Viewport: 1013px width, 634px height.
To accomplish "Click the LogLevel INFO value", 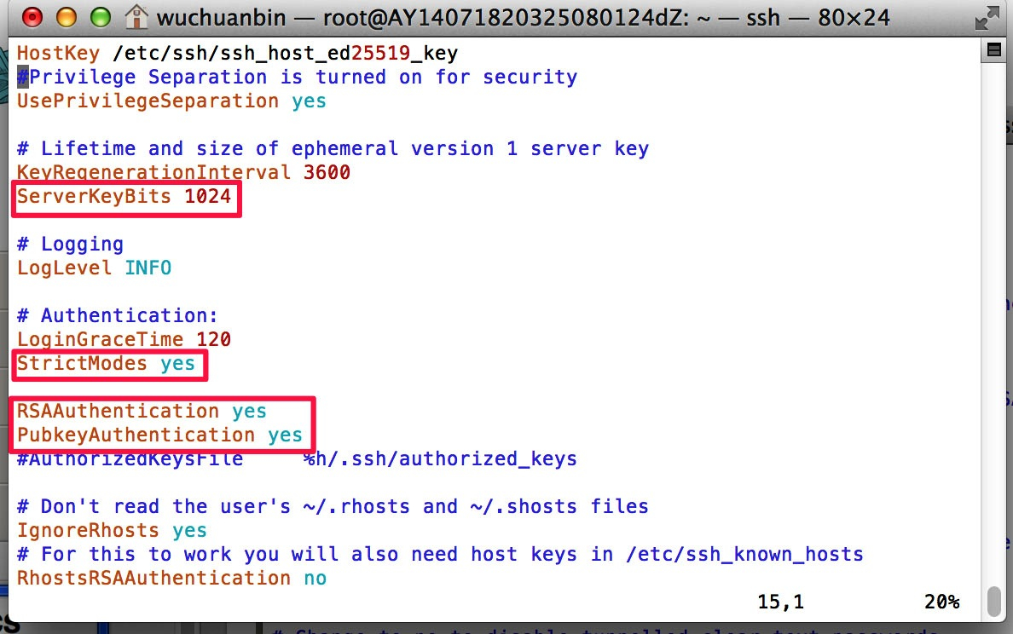I will coord(148,268).
